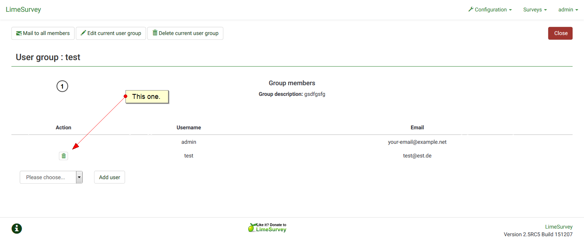Open the 'Please choose...' user select box
This screenshot has width=584, height=240.
coord(51,177)
